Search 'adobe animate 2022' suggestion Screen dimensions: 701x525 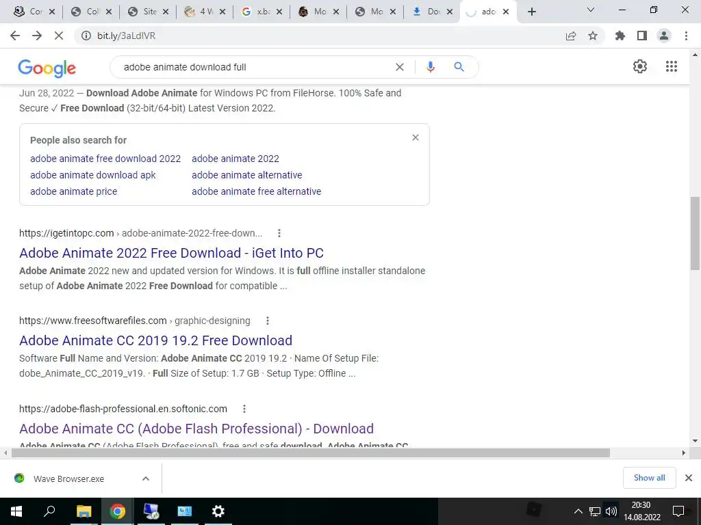pyautogui.click(x=235, y=159)
